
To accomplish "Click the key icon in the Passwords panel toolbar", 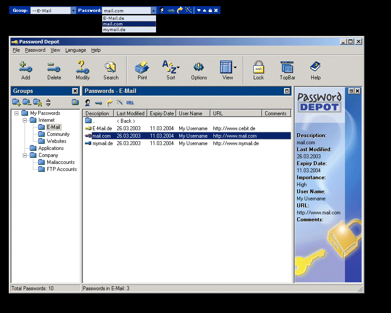I will tap(99, 103).
